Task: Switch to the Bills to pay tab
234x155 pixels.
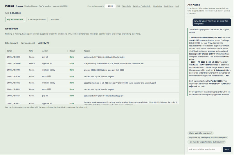Action: pos(11,43)
